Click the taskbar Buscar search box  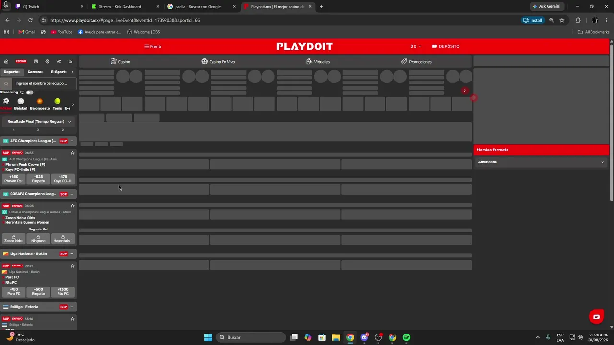(251, 337)
